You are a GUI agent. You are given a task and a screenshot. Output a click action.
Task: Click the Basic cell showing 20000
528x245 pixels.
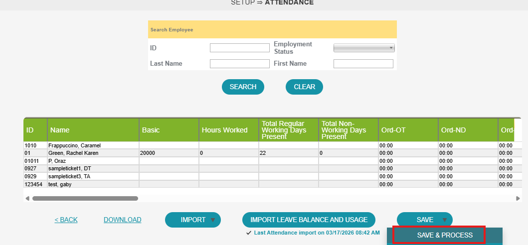[x=148, y=153]
